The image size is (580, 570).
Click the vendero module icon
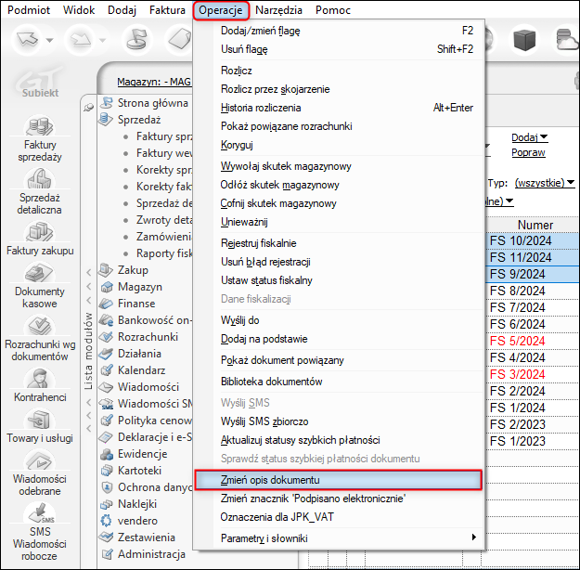tap(107, 521)
